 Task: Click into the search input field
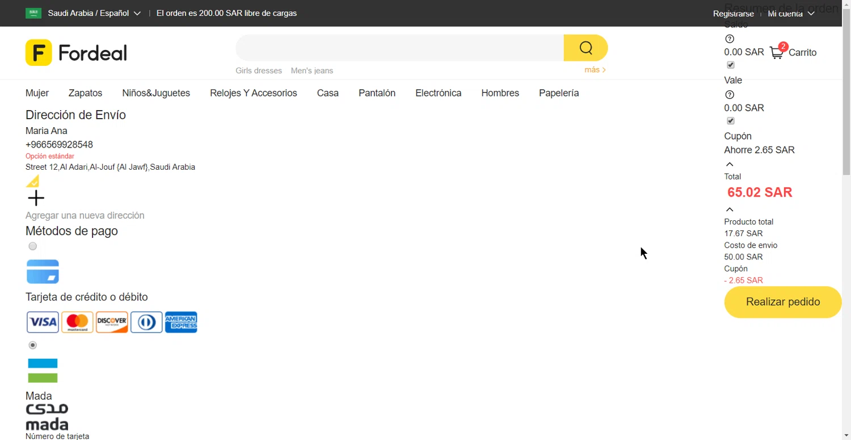(399, 48)
